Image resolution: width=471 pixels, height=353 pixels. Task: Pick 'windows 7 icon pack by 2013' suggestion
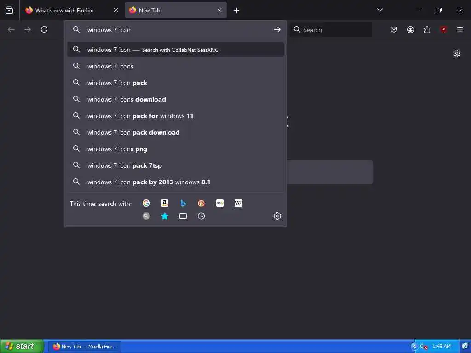coord(175,182)
